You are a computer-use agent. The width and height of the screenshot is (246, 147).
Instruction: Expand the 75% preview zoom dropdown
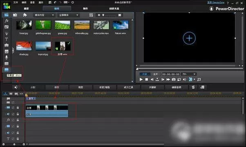188,74
